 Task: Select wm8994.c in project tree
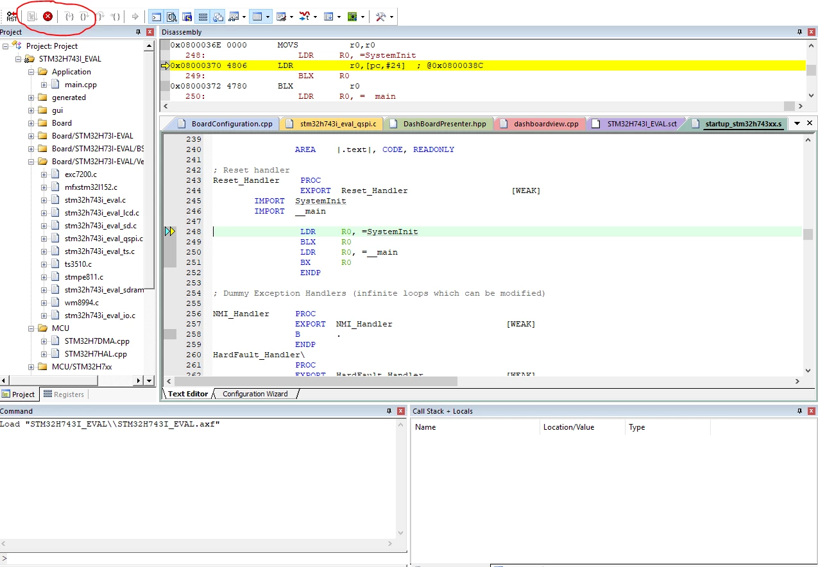point(81,303)
